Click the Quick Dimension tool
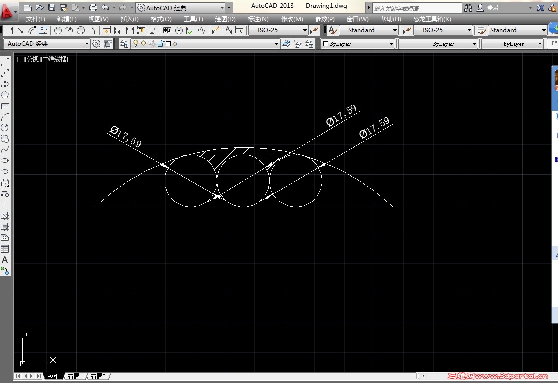The height and width of the screenshot is (383, 558). tap(106, 30)
